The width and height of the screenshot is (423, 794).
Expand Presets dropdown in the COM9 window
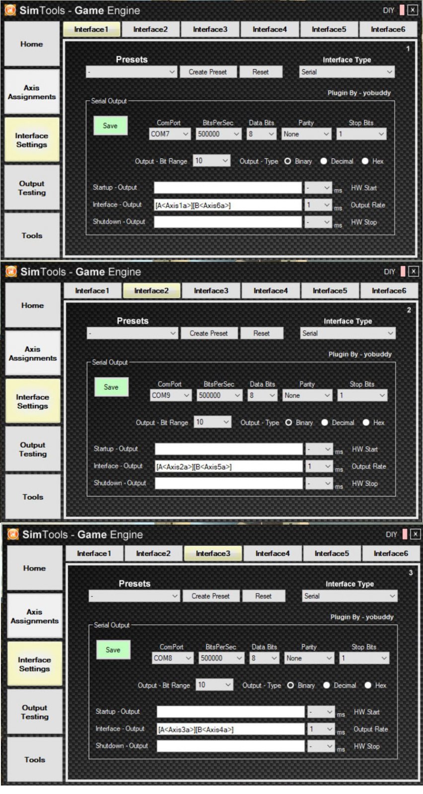(133, 333)
